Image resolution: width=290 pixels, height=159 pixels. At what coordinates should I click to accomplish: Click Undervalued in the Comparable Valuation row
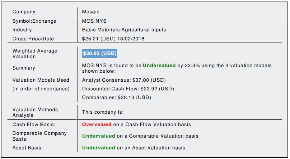[x=98, y=136]
